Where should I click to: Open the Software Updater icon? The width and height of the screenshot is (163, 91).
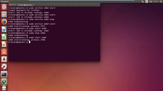(x=4, y=82)
